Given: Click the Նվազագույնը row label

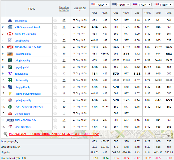Looking at the screenshot, I should click(10, 141).
